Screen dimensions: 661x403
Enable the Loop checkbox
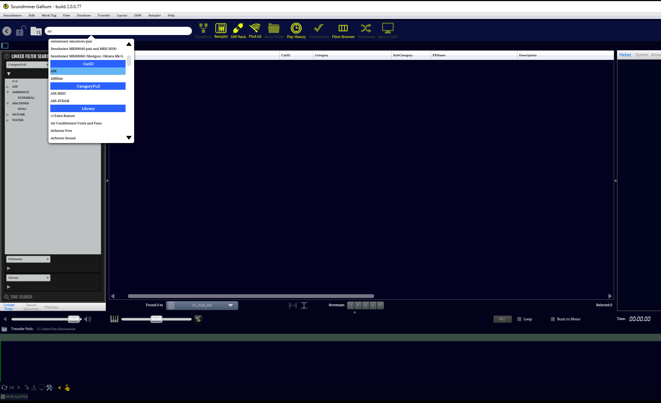pos(519,319)
